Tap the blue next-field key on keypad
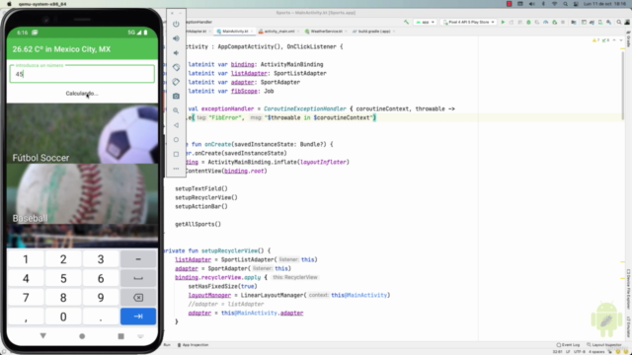632x355 pixels. click(138, 317)
